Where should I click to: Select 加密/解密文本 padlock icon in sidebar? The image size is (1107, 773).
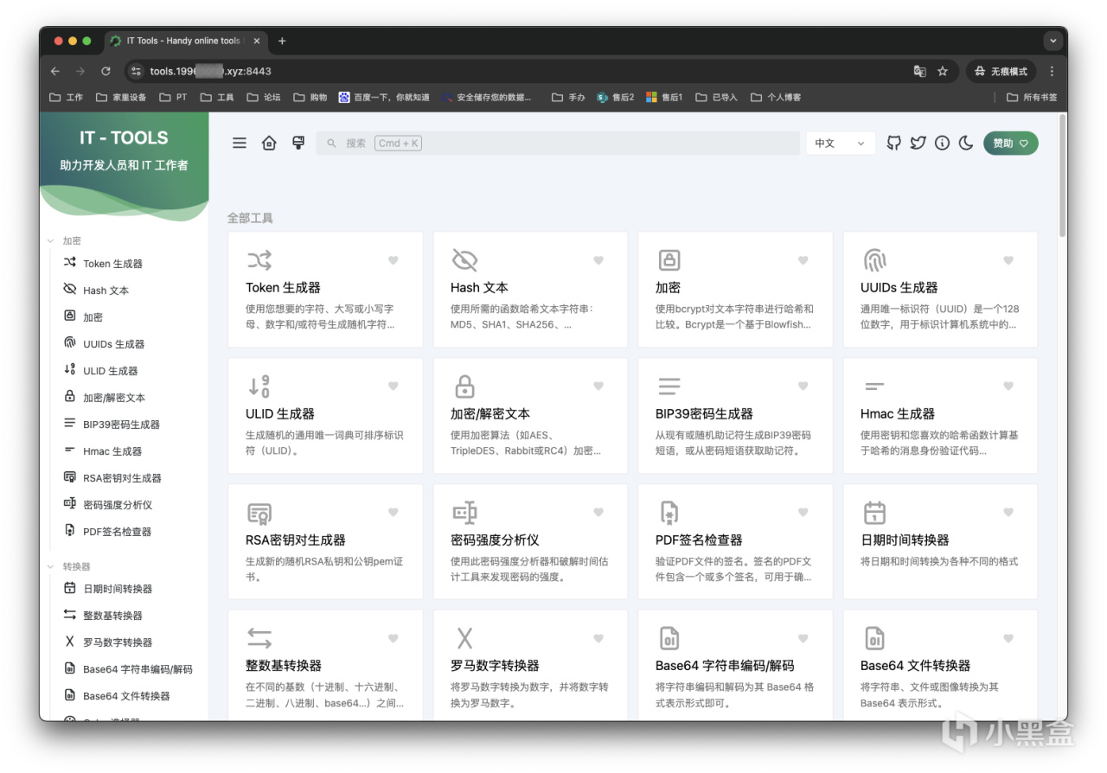pos(70,397)
